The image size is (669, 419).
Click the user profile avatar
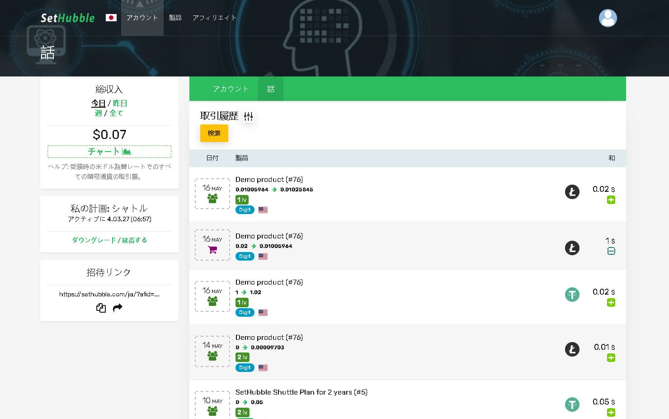pos(608,18)
